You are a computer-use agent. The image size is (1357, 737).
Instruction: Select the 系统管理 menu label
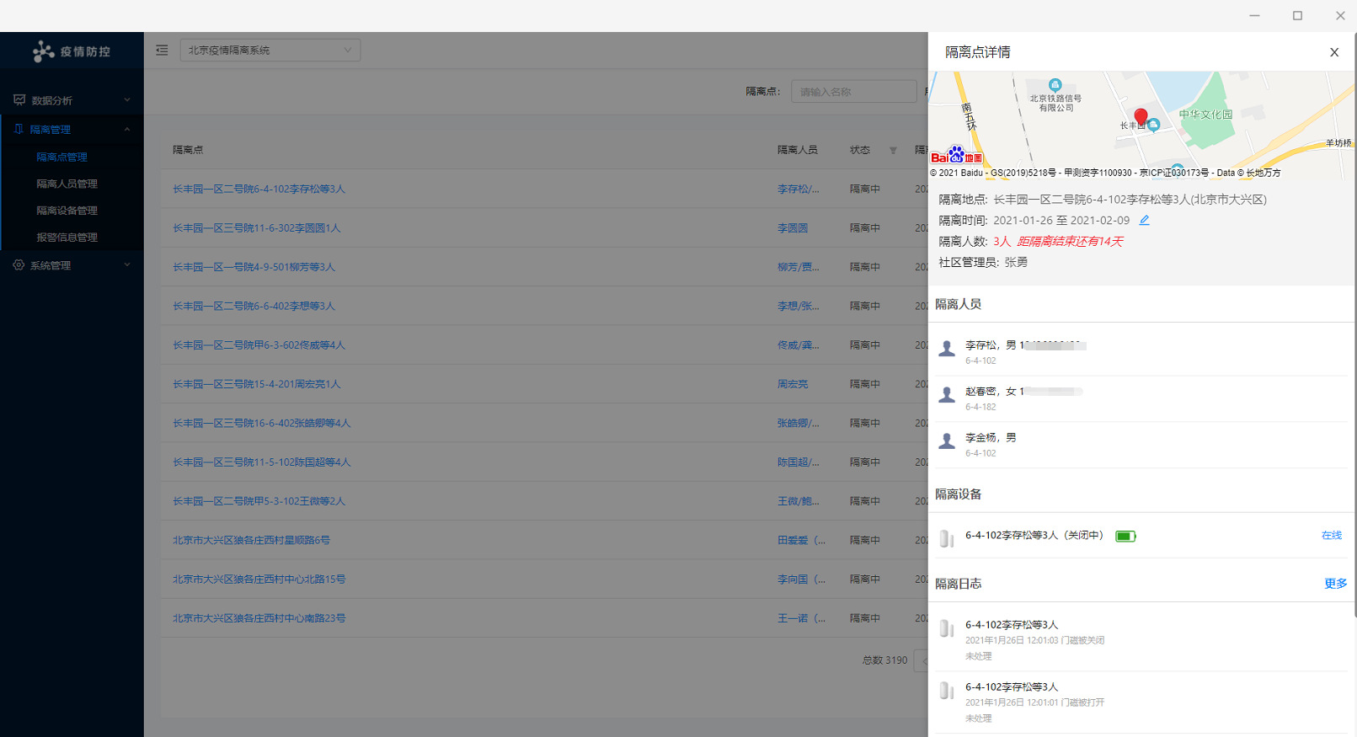point(51,266)
